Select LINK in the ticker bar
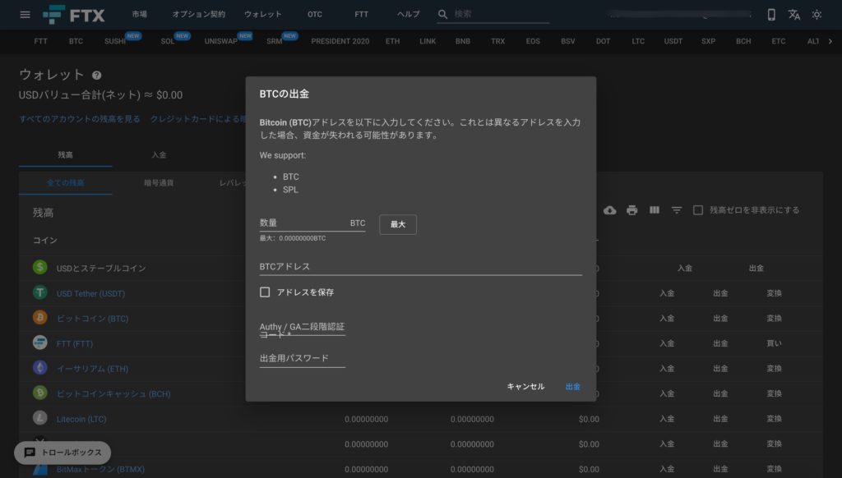Image resolution: width=842 pixels, height=478 pixels. click(x=428, y=41)
